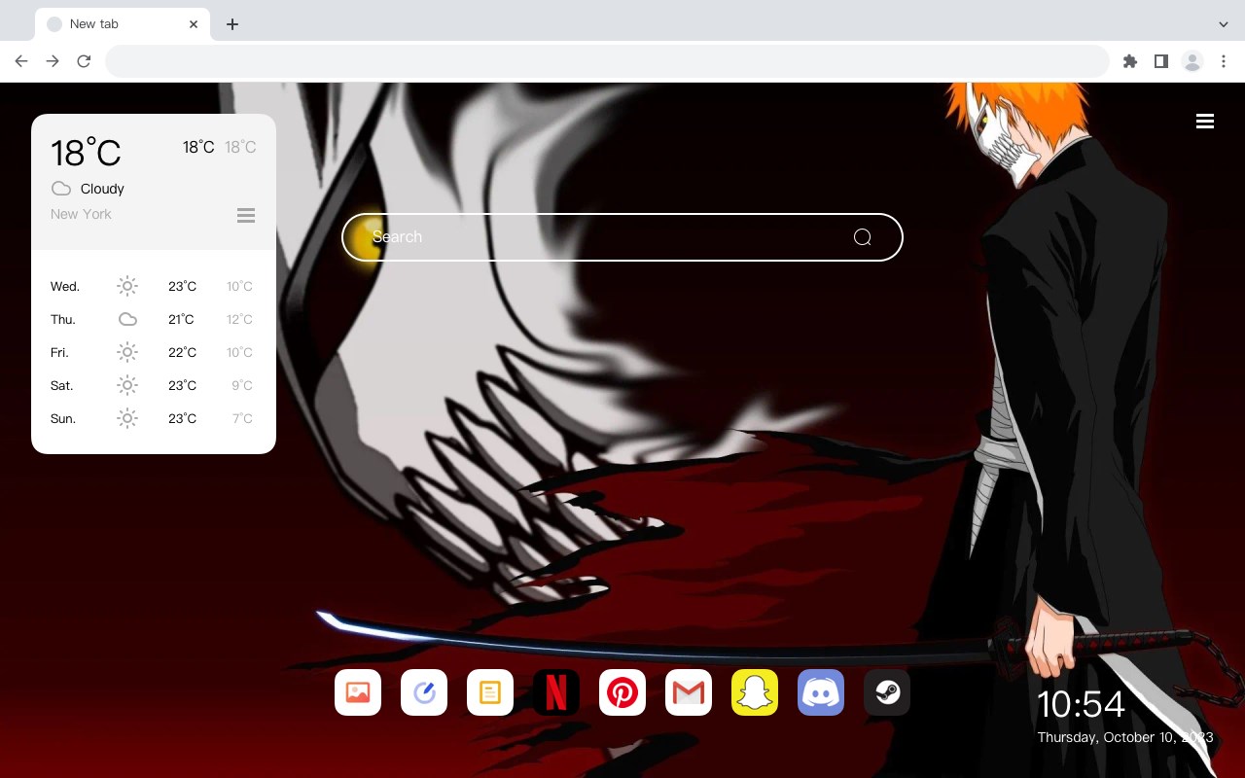Open a new browser tab
This screenshot has height=778, width=1245.
(231, 24)
